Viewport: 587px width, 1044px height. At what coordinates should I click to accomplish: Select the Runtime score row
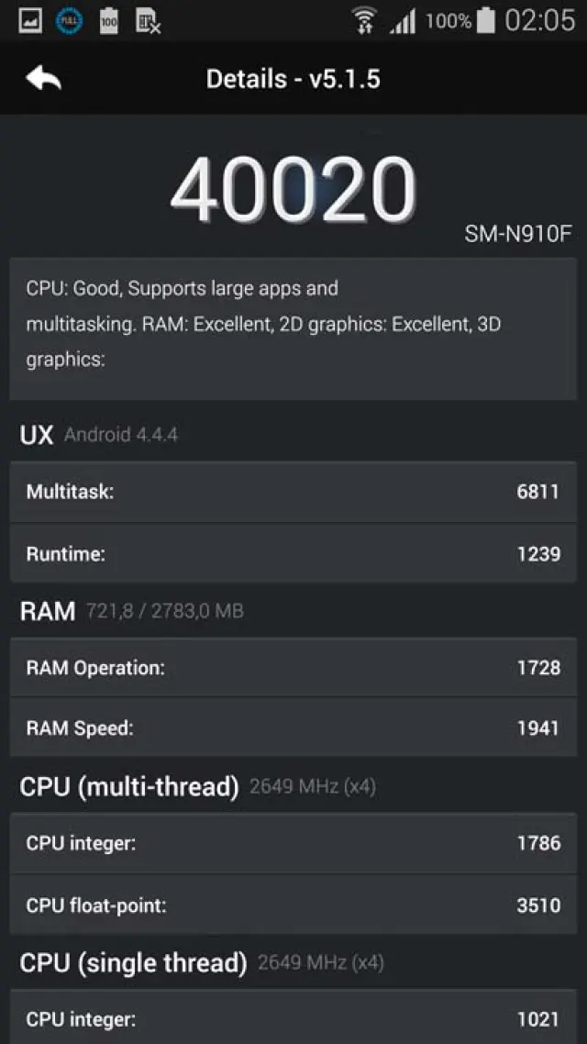click(293, 554)
